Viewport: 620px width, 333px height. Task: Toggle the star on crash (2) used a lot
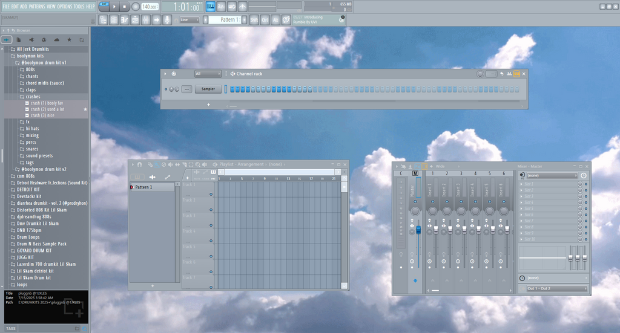pyautogui.click(x=85, y=109)
